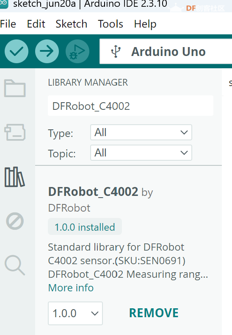Image resolution: width=232 pixels, height=335 pixels.
Task: Click the DFRobot_C4002 library title
Action: pyautogui.click(x=93, y=192)
